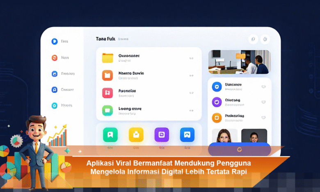Click the first blue sidebar icon
This screenshot has width=320, height=192.
click(54, 41)
